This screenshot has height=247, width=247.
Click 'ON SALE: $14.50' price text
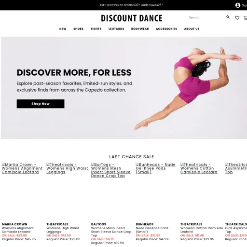(59, 235)
